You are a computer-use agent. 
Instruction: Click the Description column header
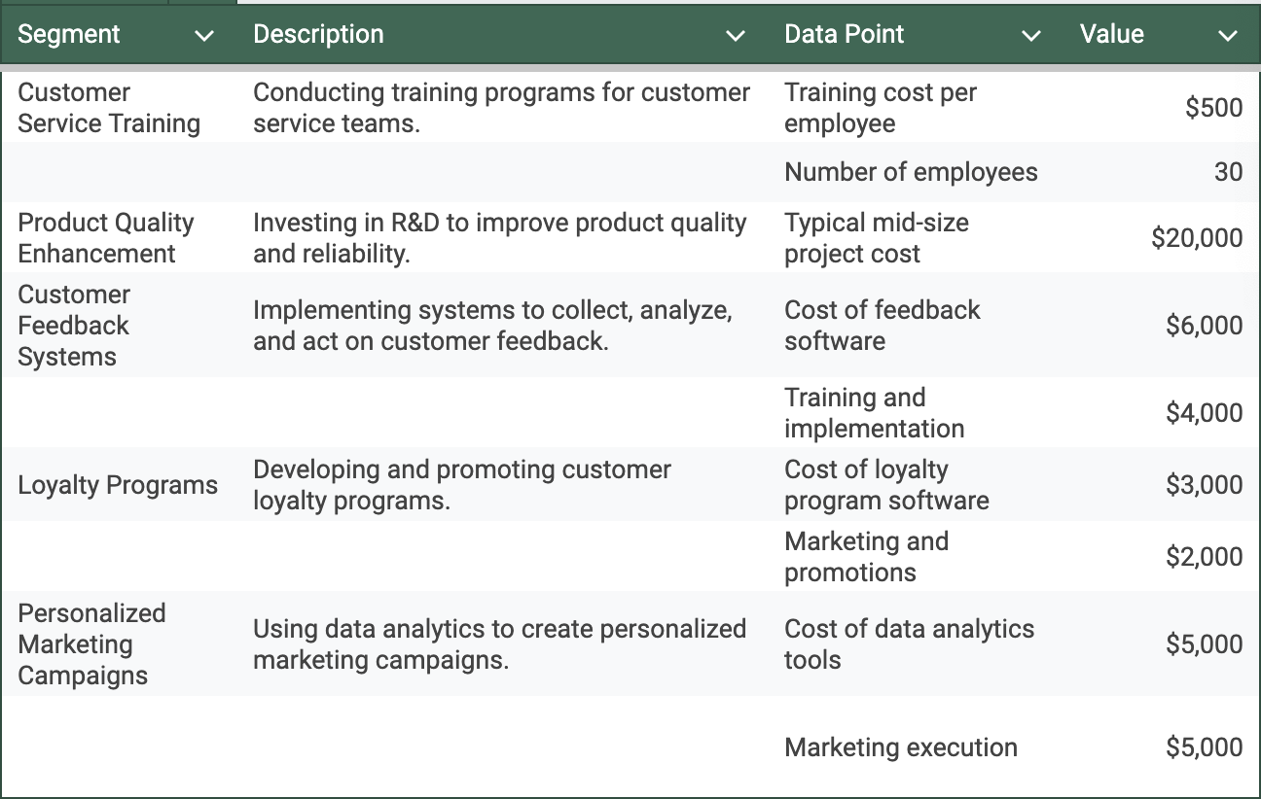(x=318, y=35)
